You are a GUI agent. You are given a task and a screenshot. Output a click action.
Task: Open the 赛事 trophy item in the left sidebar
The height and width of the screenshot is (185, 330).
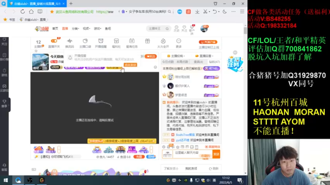[x=4, y=104]
